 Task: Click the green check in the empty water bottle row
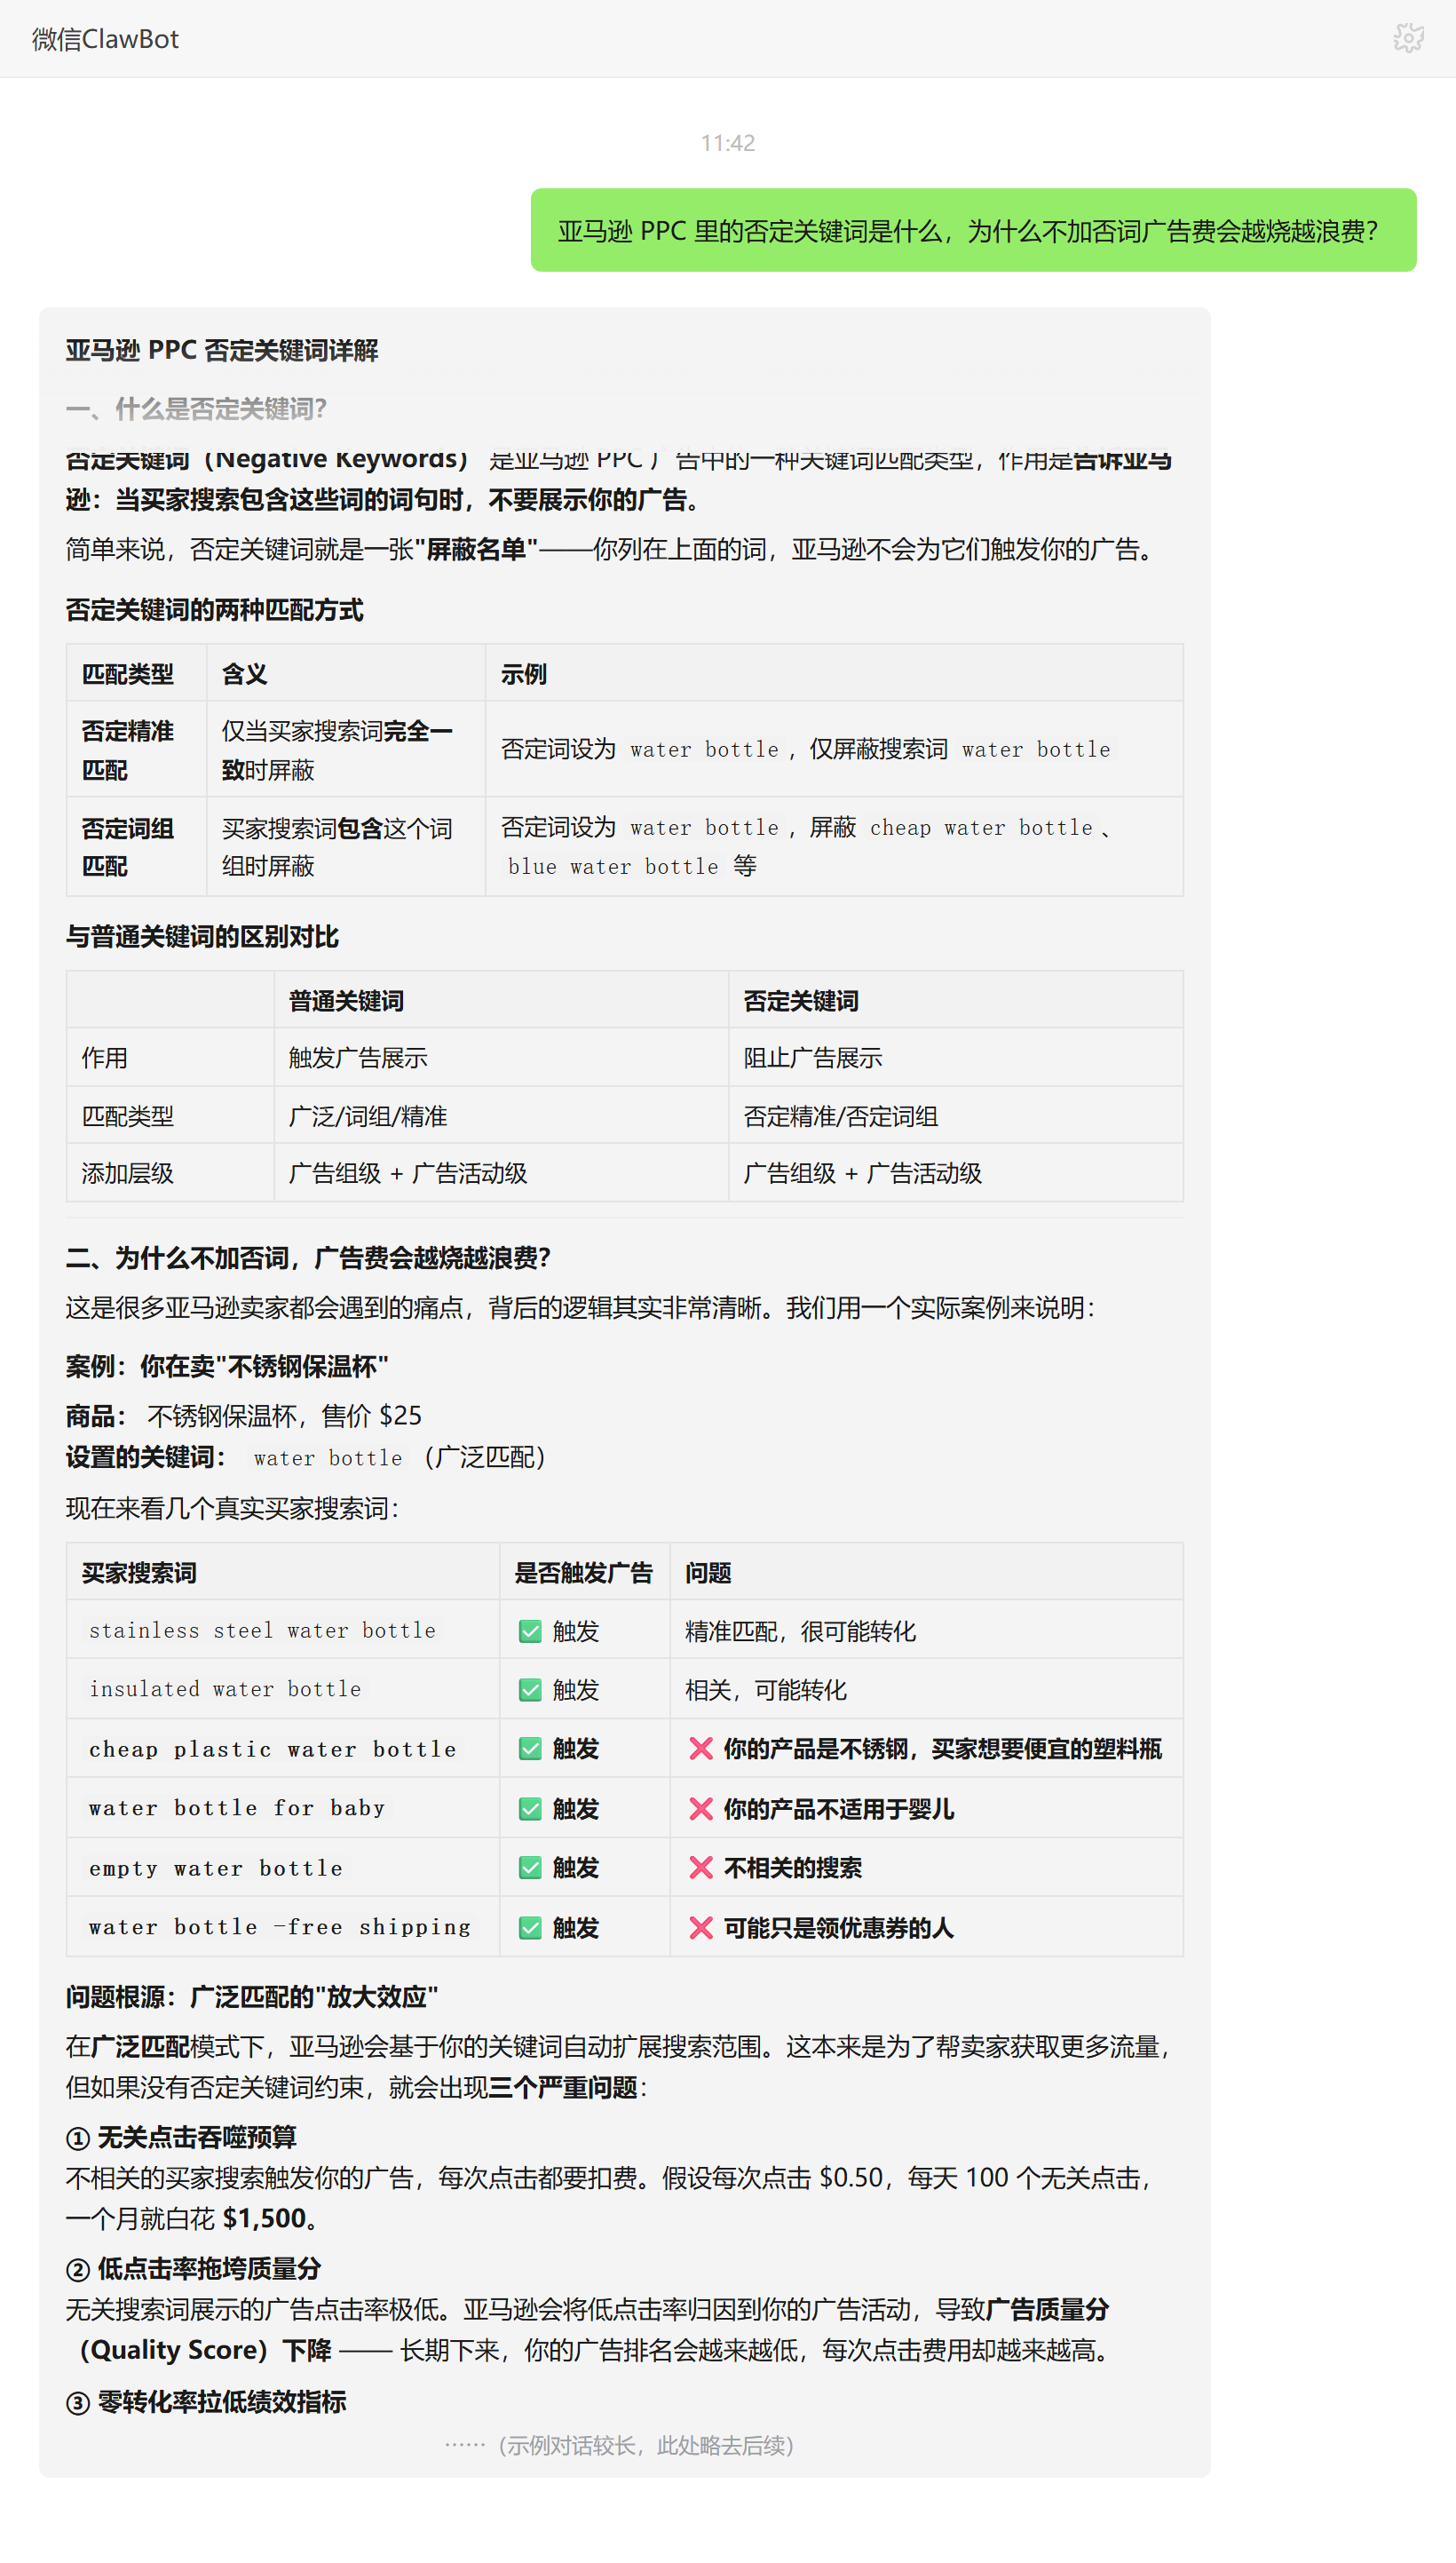(x=530, y=1867)
